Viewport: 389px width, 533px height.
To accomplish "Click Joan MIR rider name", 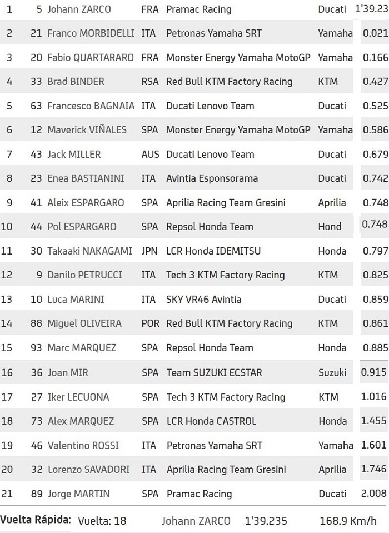I will pos(68,373).
